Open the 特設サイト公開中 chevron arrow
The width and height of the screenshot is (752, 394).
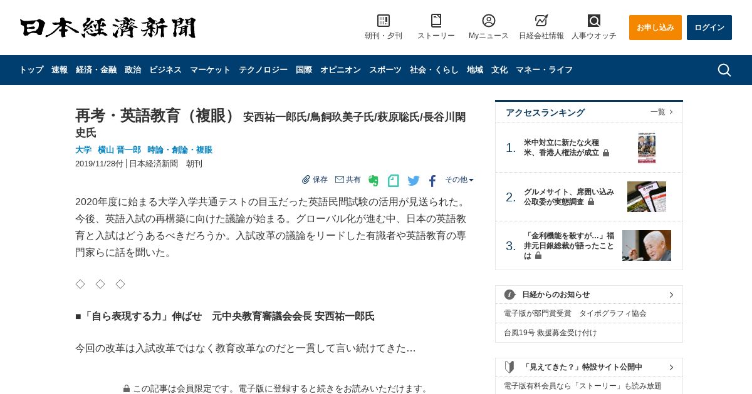pyautogui.click(x=671, y=367)
